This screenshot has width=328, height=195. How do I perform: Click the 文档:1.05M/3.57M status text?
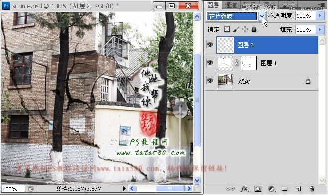click(79, 189)
